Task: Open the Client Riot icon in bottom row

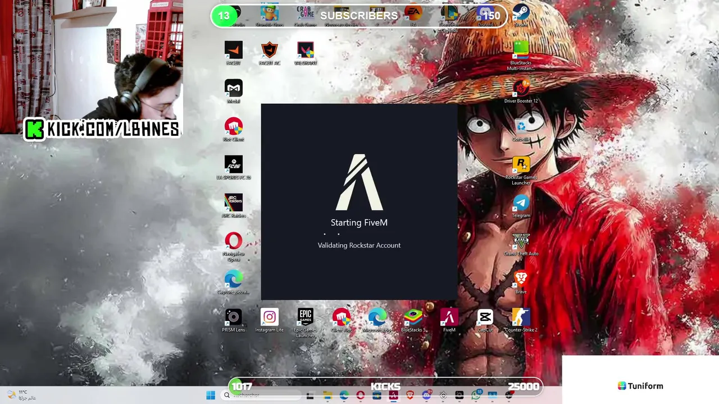Action: (x=342, y=320)
